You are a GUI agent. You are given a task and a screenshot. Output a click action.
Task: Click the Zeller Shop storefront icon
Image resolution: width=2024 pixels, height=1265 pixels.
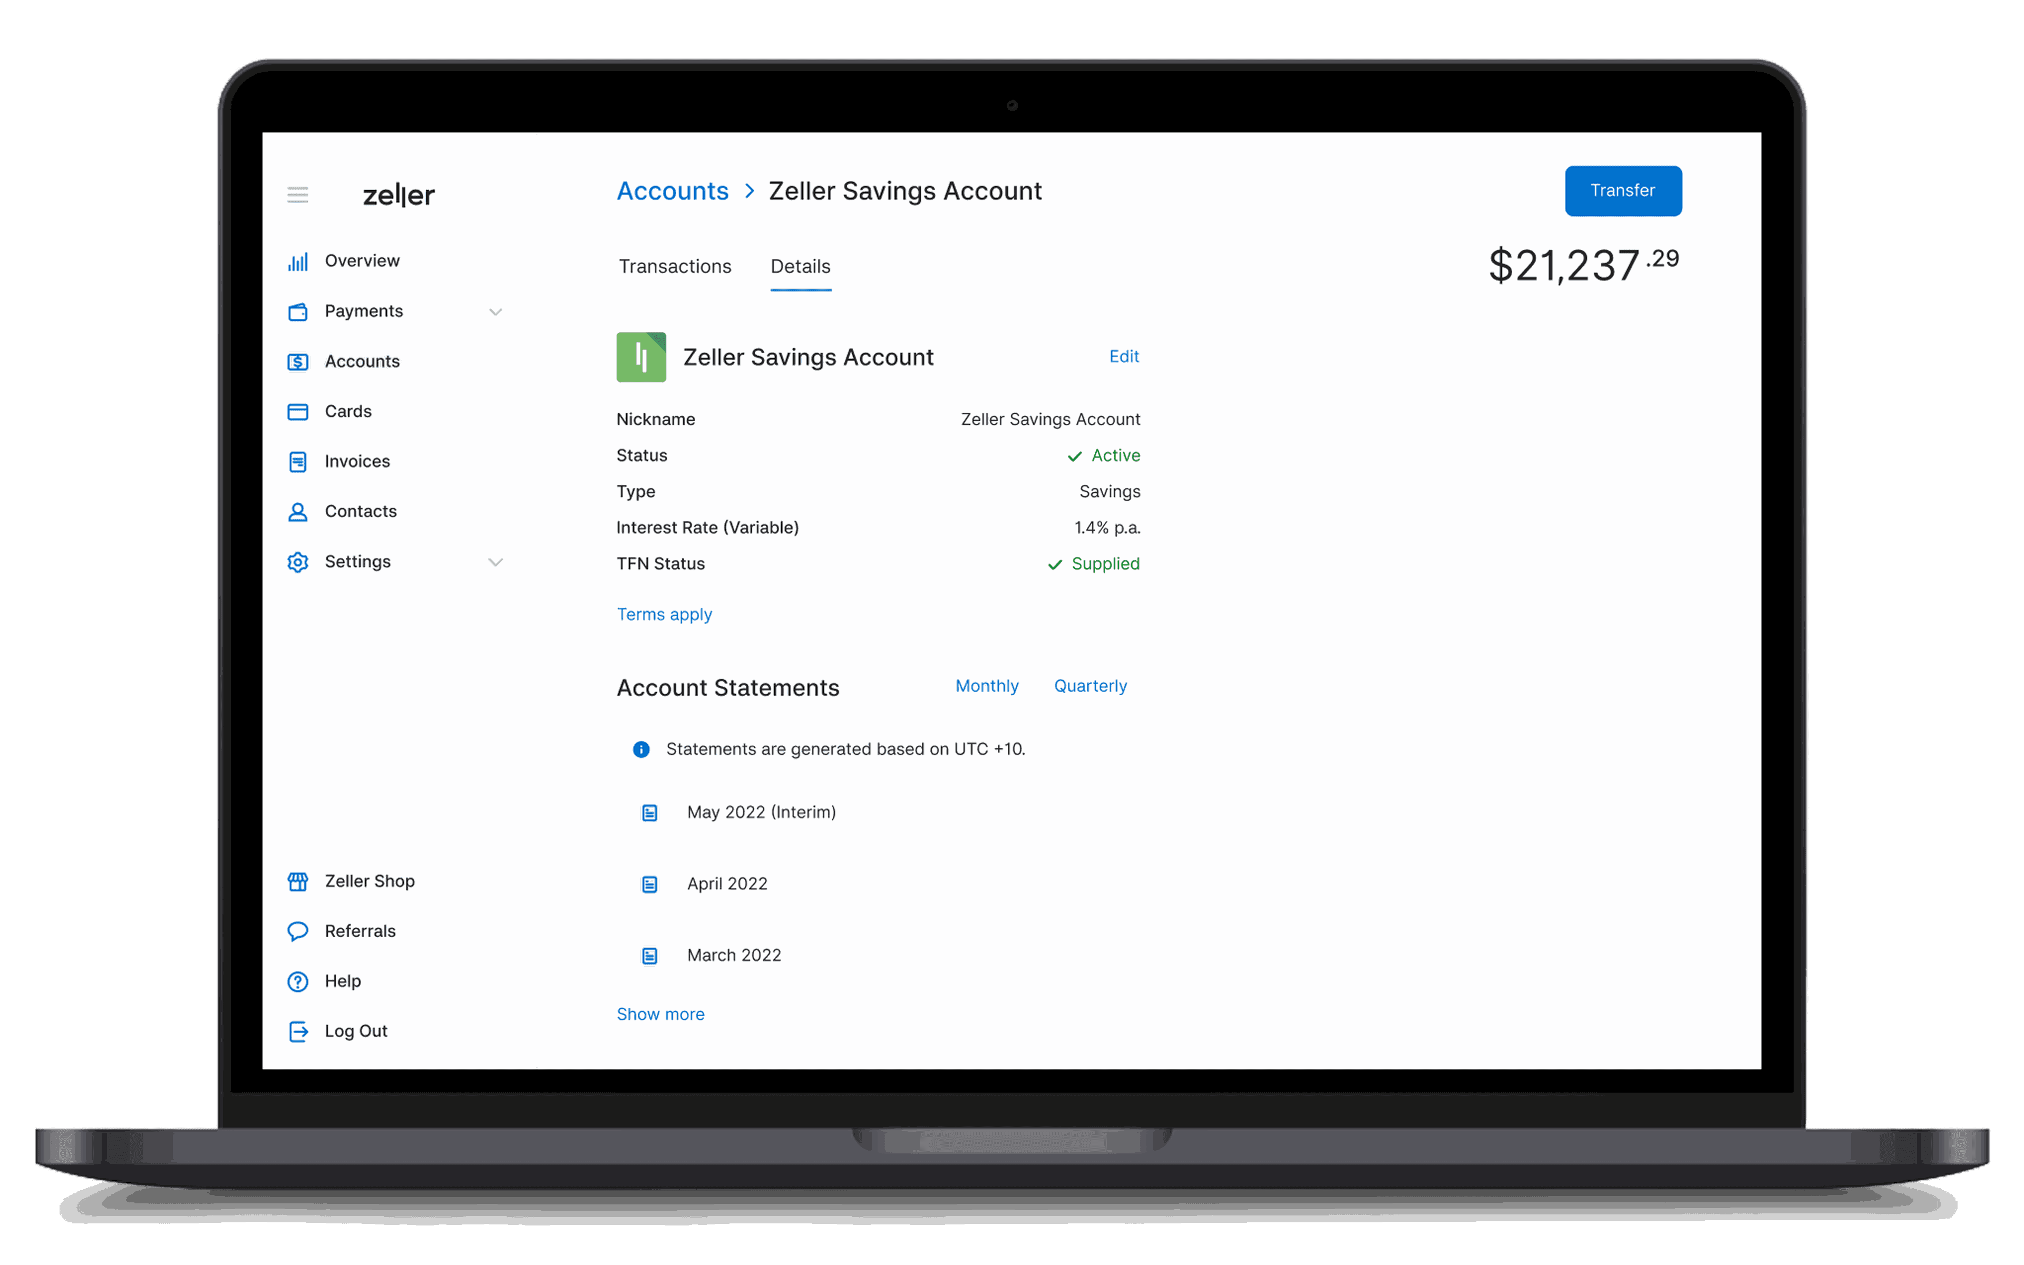(298, 881)
